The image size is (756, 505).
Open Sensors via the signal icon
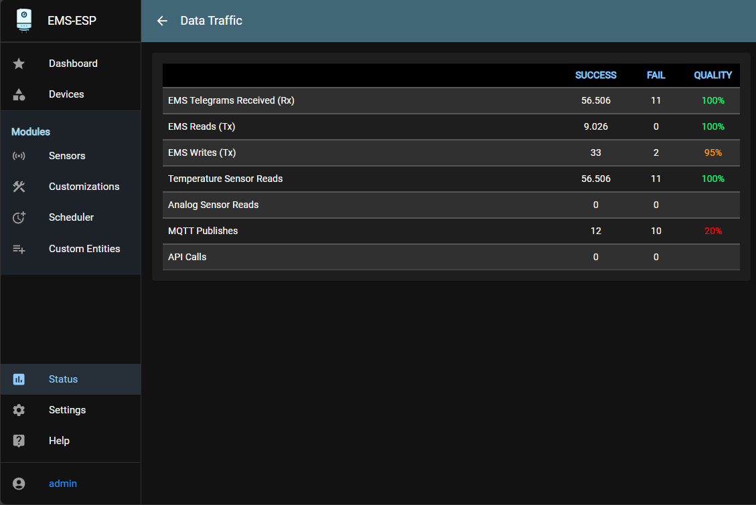pyautogui.click(x=18, y=155)
